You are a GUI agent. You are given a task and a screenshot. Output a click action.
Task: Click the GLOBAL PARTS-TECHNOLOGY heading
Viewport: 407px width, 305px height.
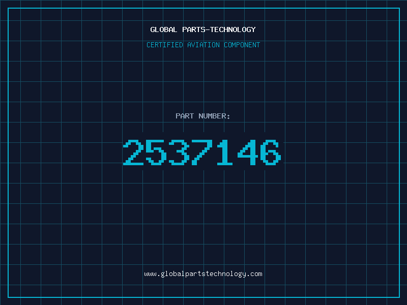coord(203,29)
